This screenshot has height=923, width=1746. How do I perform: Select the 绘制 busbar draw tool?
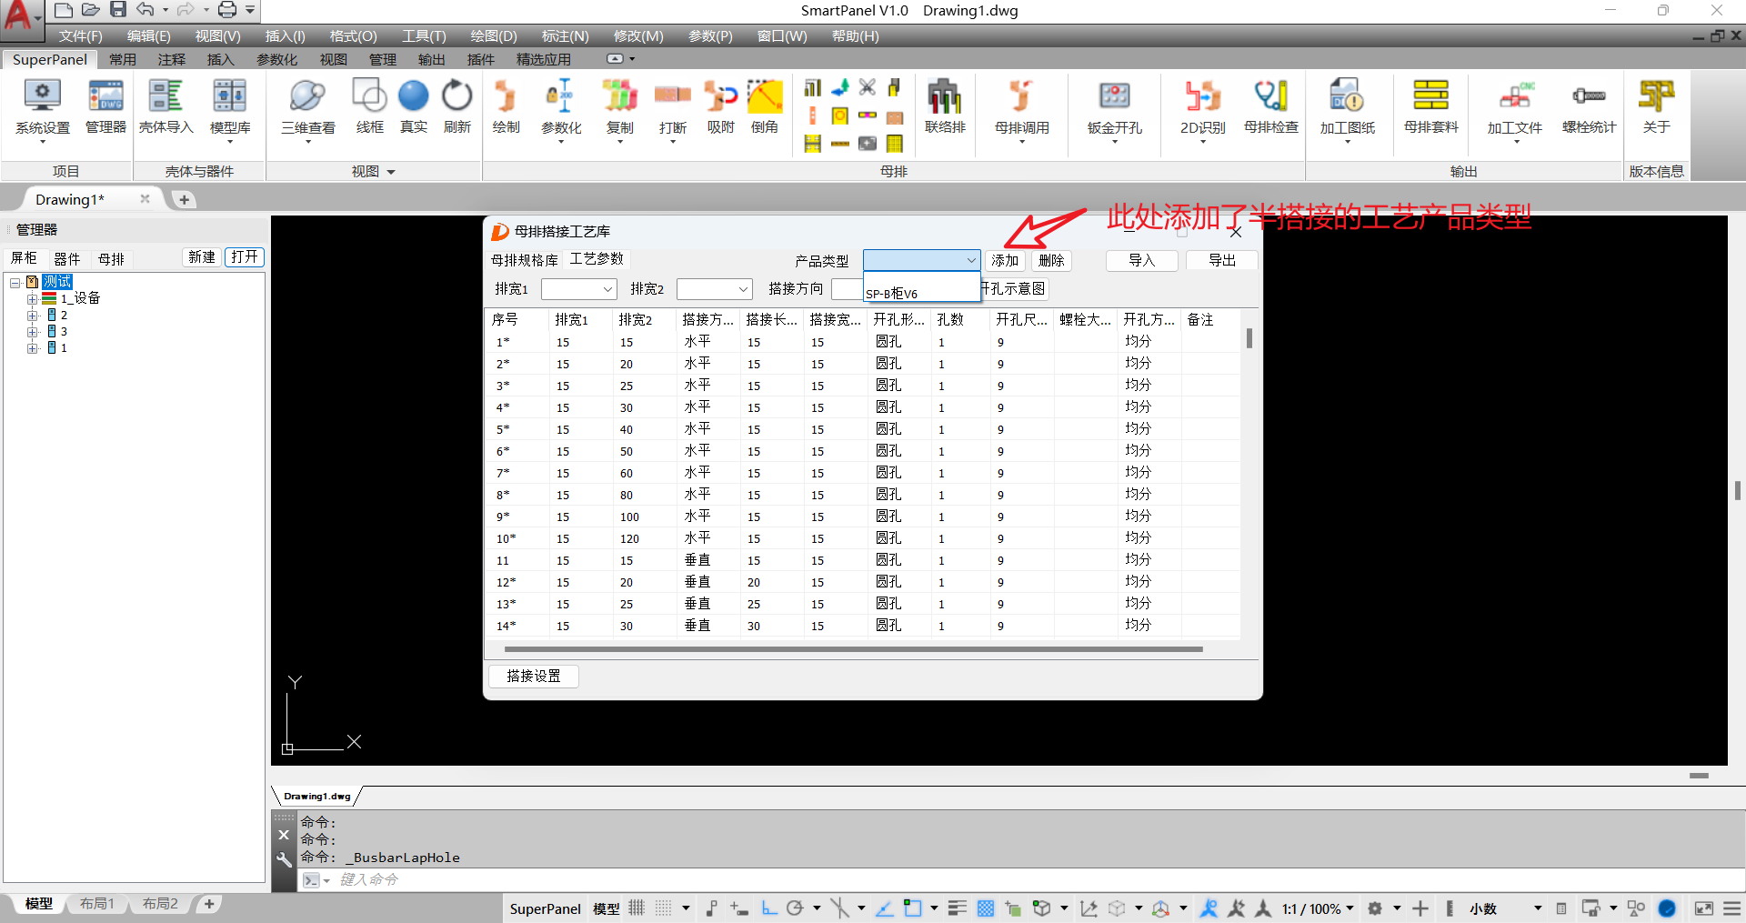tap(506, 108)
